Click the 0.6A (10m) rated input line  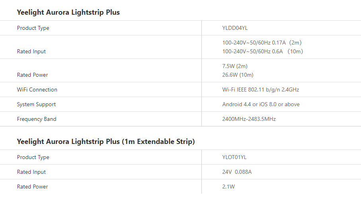tap(262, 51)
